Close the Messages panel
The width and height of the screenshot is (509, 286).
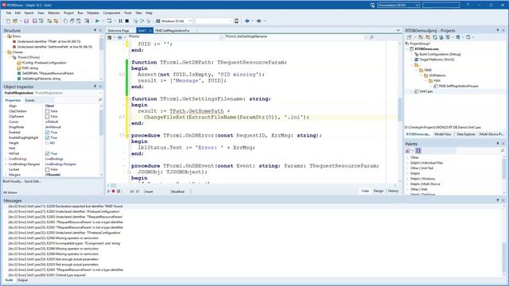(x=503, y=200)
